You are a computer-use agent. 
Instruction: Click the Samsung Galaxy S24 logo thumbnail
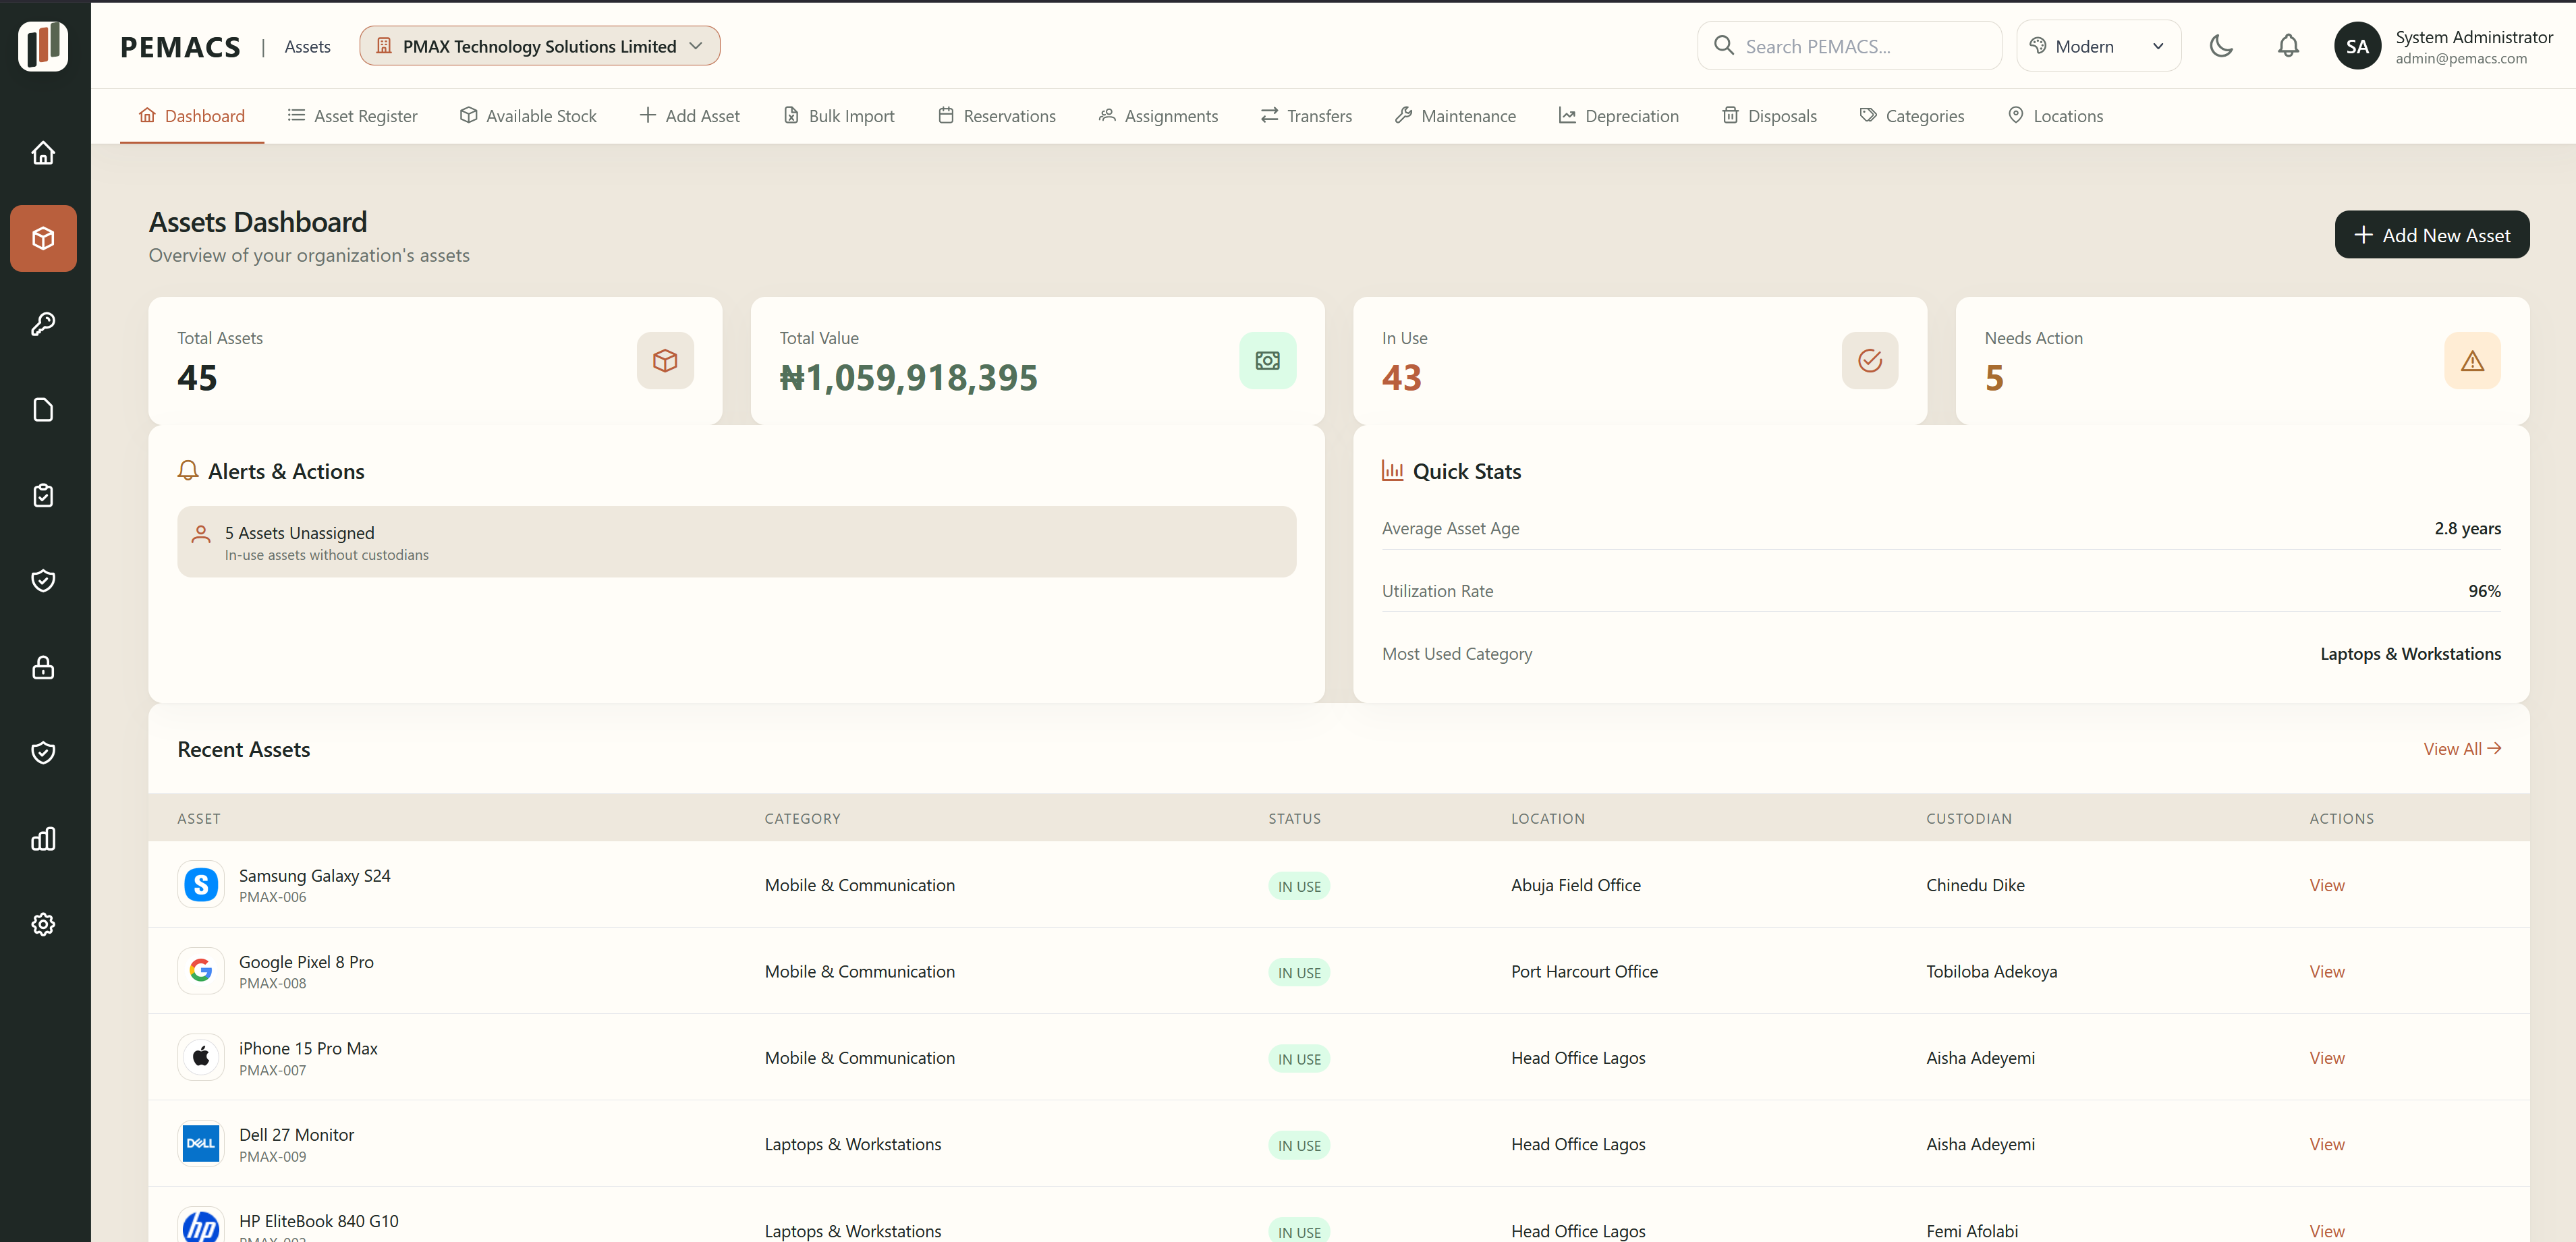tap(201, 884)
